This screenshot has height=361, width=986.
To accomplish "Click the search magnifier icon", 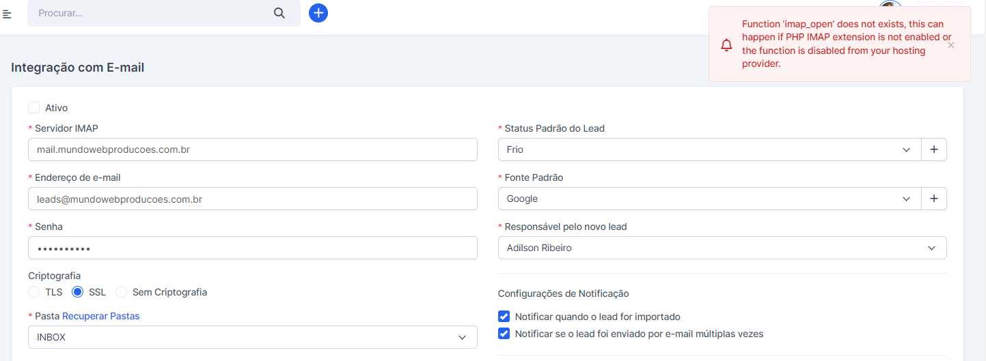I will pyautogui.click(x=279, y=13).
